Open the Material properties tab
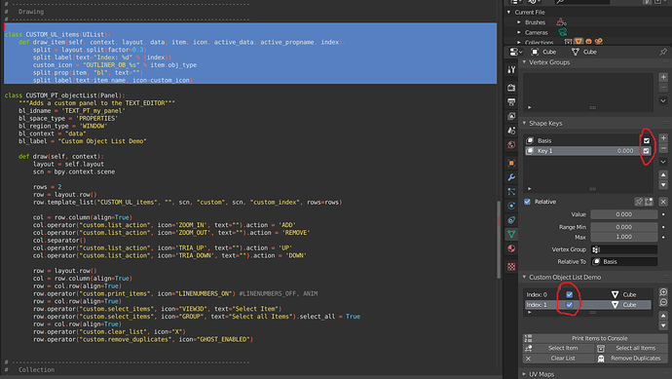 [511, 248]
